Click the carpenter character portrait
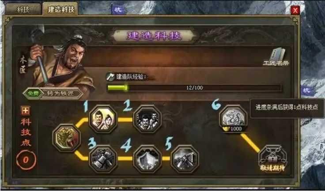 coord(60,62)
